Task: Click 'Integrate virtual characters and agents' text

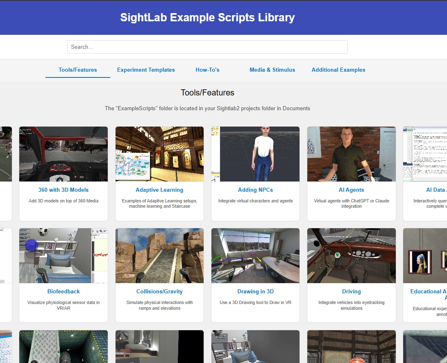Action: point(255,201)
